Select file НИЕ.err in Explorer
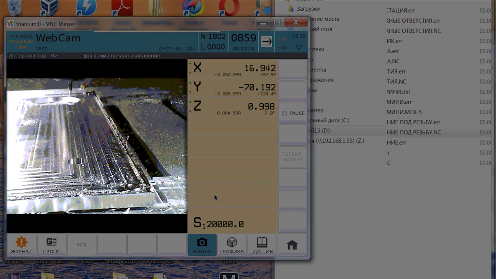The image size is (496, 279). (396, 143)
